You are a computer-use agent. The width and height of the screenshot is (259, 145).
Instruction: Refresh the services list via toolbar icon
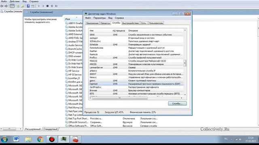coord(18,6)
